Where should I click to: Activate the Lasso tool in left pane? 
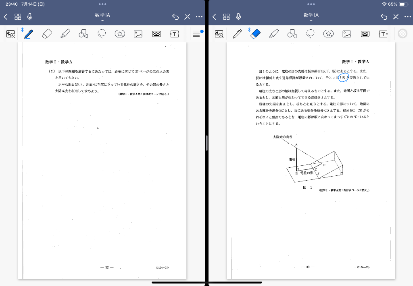(x=102, y=34)
